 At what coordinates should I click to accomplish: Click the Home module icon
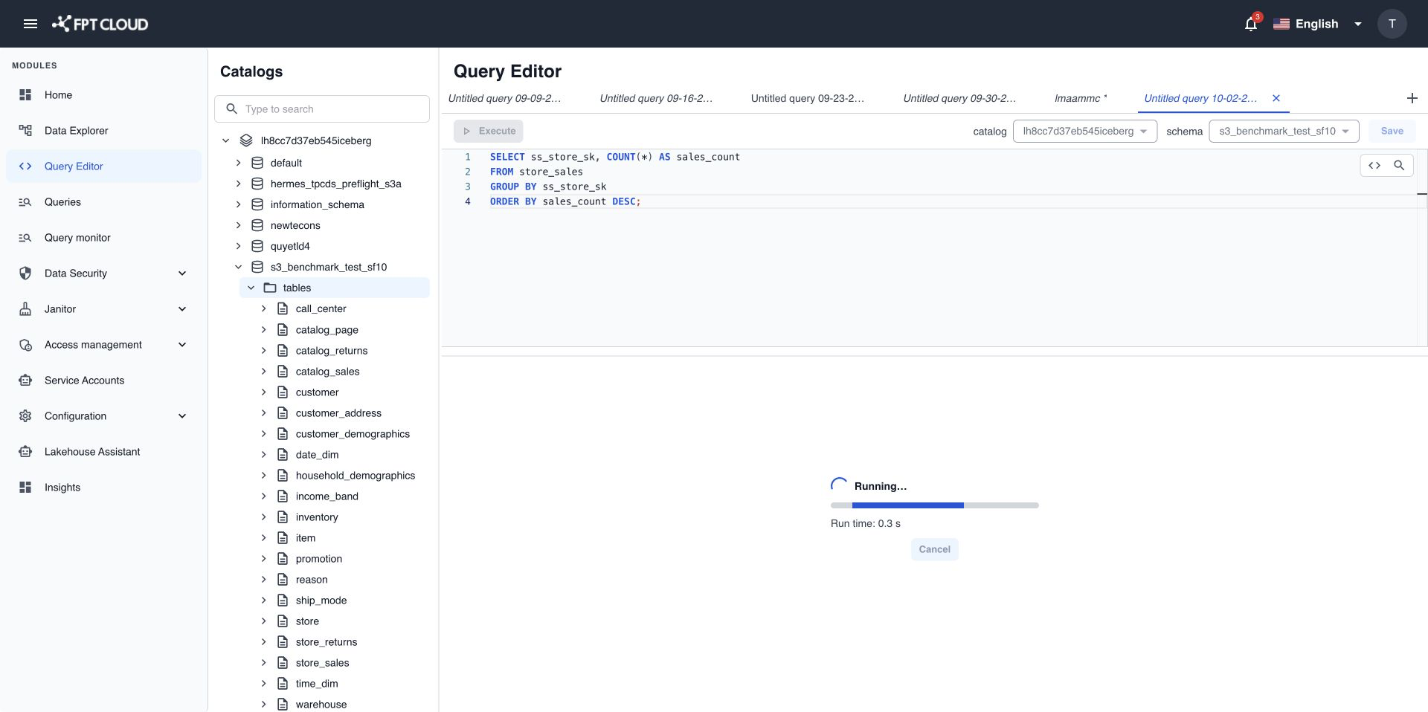coord(25,95)
